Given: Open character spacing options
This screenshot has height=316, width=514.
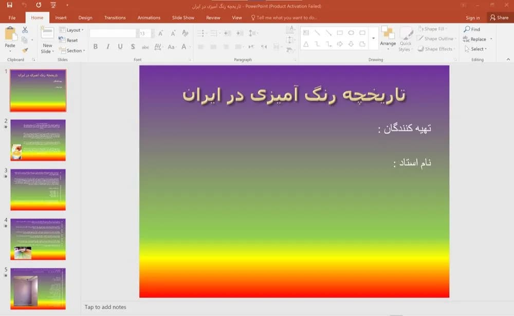Looking at the screenshot, I should click(x=158, y=47).
